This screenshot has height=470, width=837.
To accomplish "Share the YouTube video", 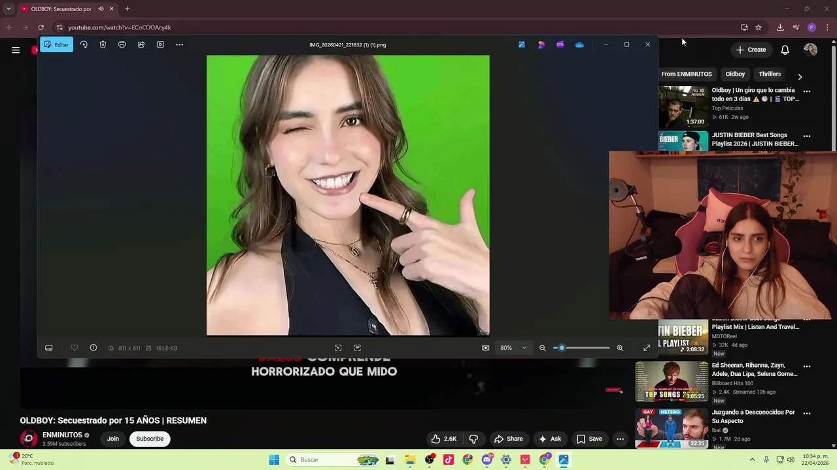I will tap(509, 439).
